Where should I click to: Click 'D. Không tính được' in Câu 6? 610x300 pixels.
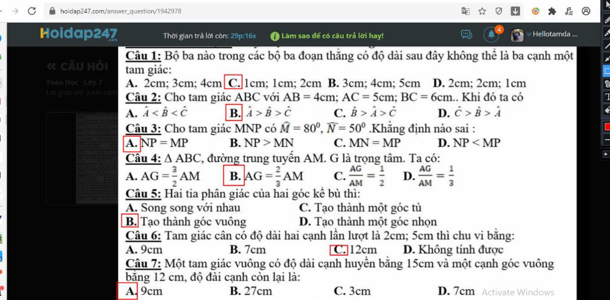coord(453,249)
